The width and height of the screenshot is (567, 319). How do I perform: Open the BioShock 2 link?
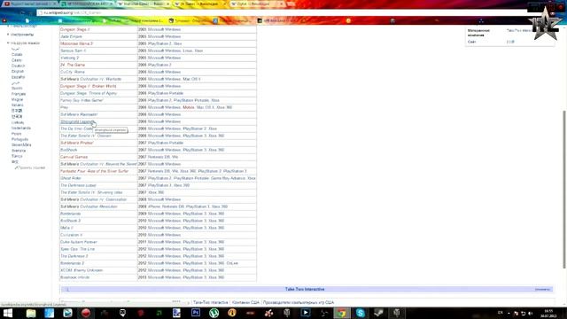pos(70,221)
